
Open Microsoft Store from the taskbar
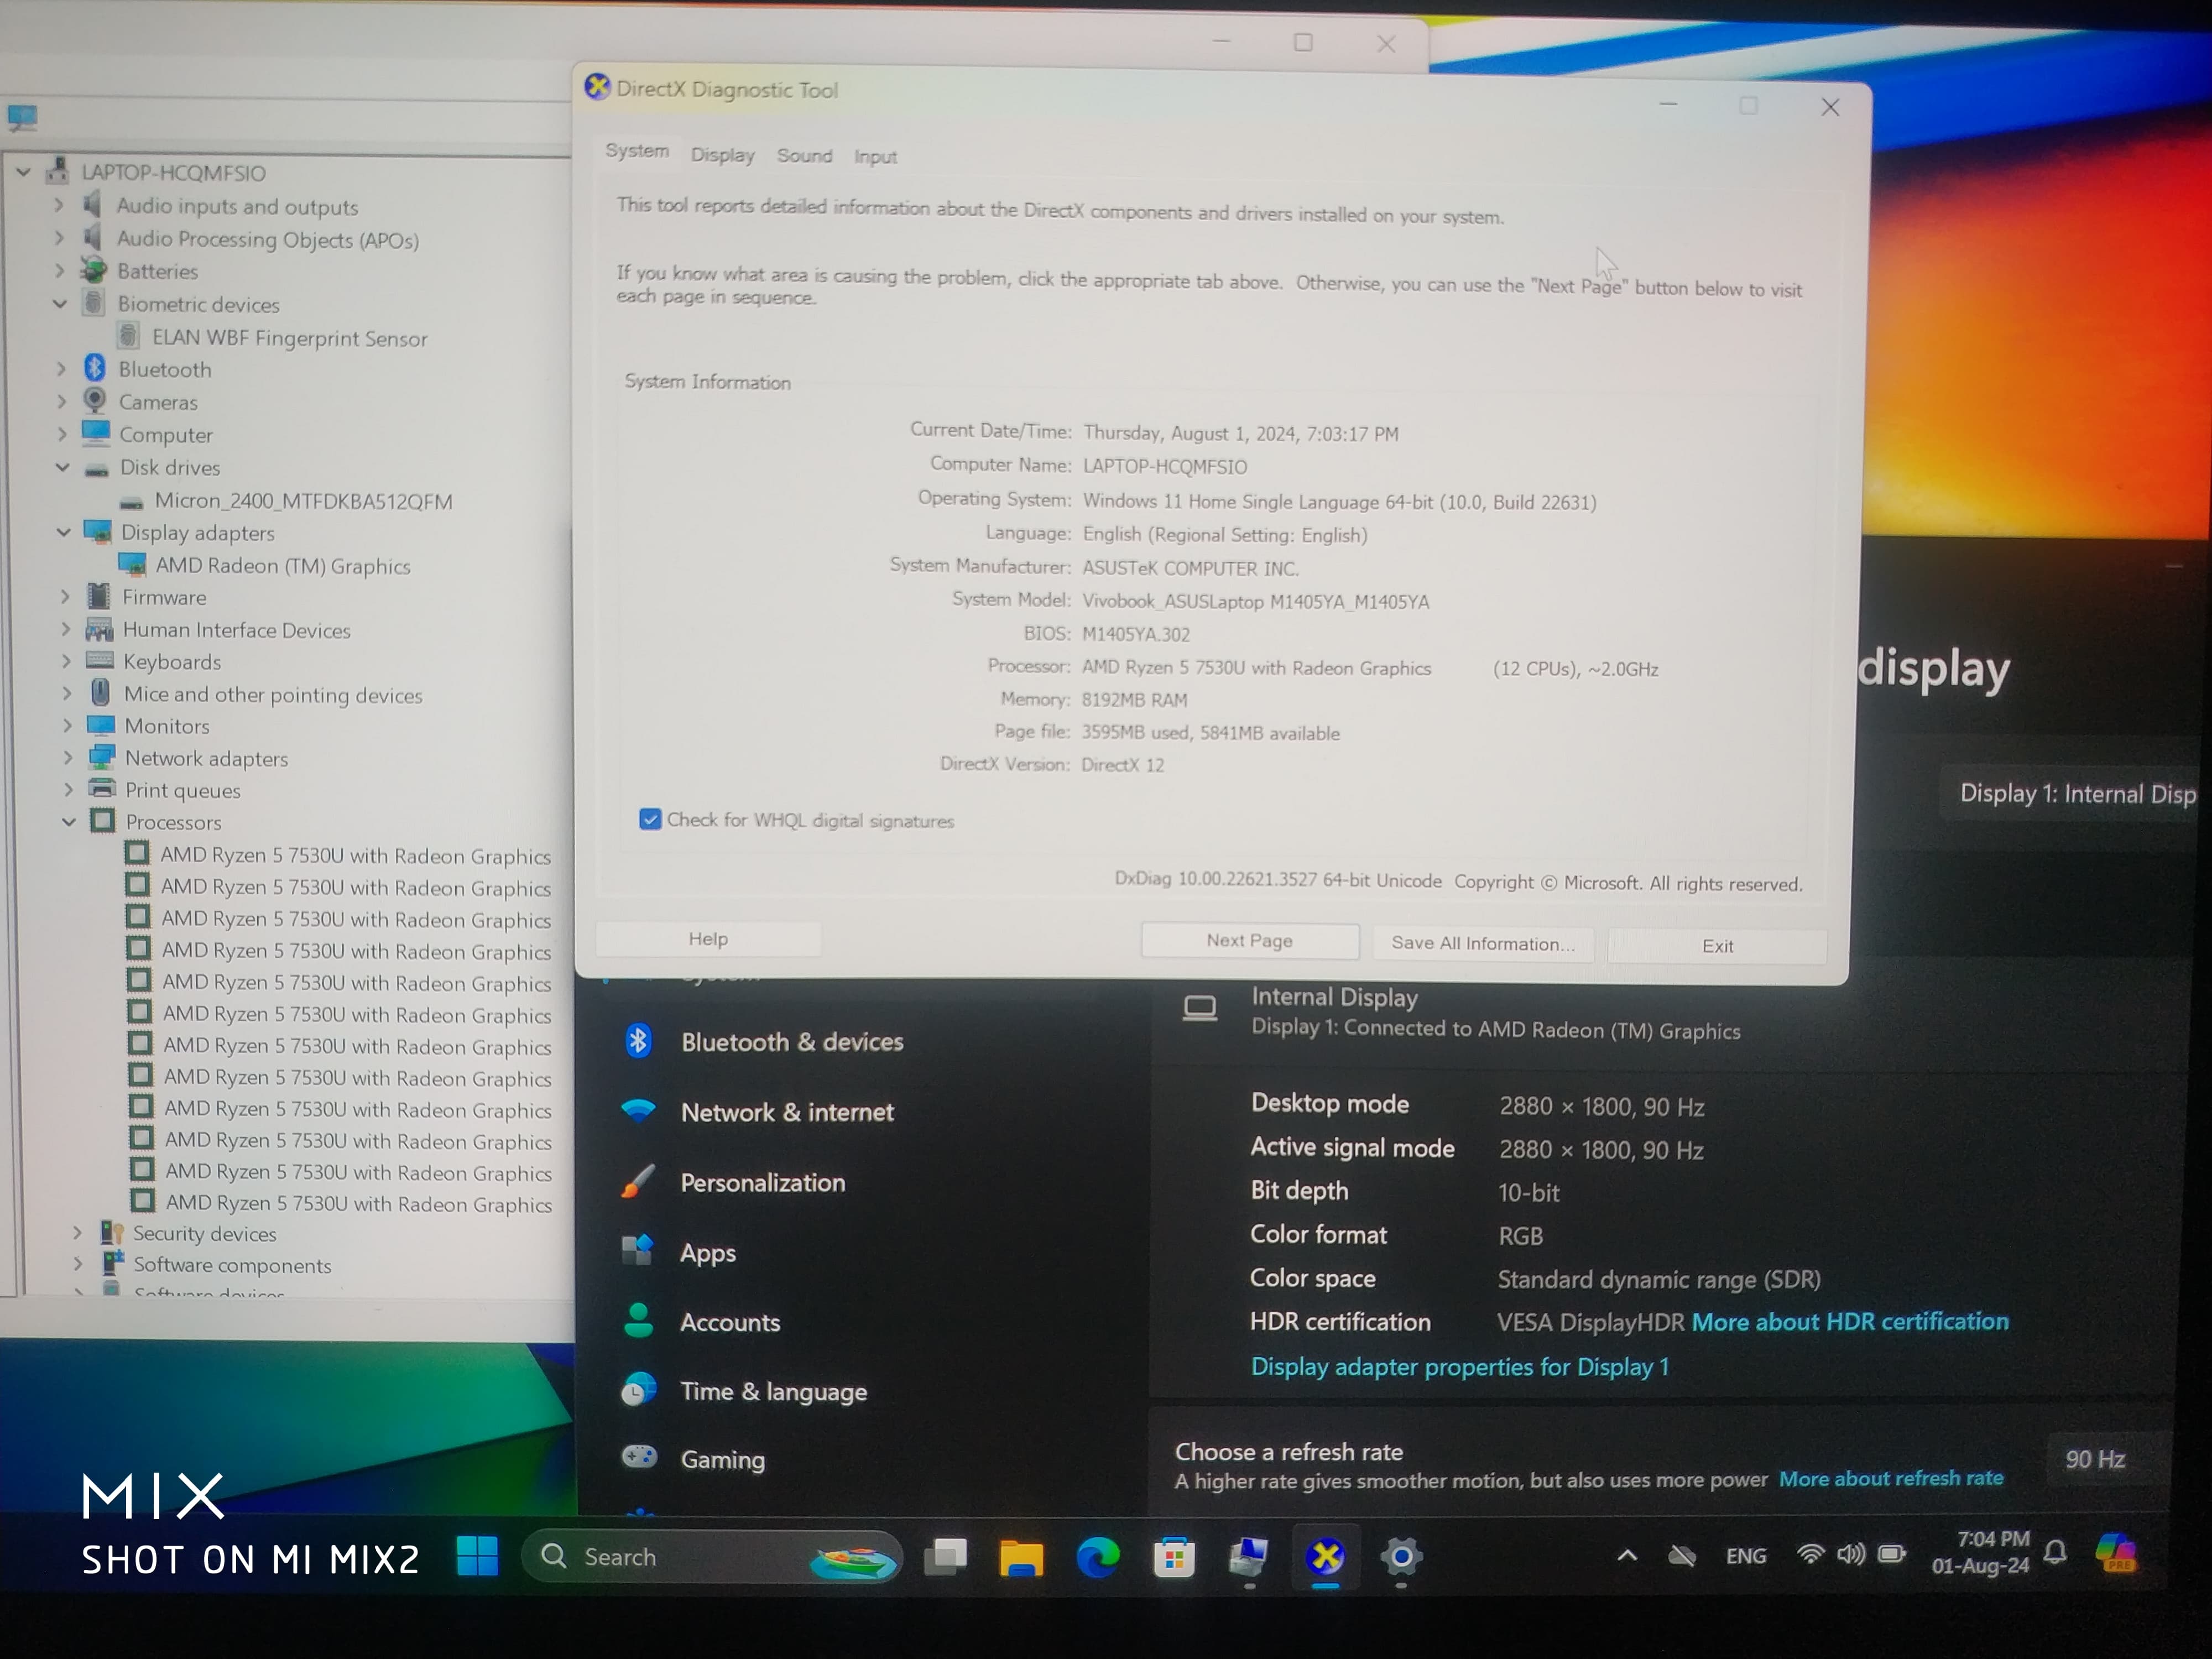(1174, 1558)
